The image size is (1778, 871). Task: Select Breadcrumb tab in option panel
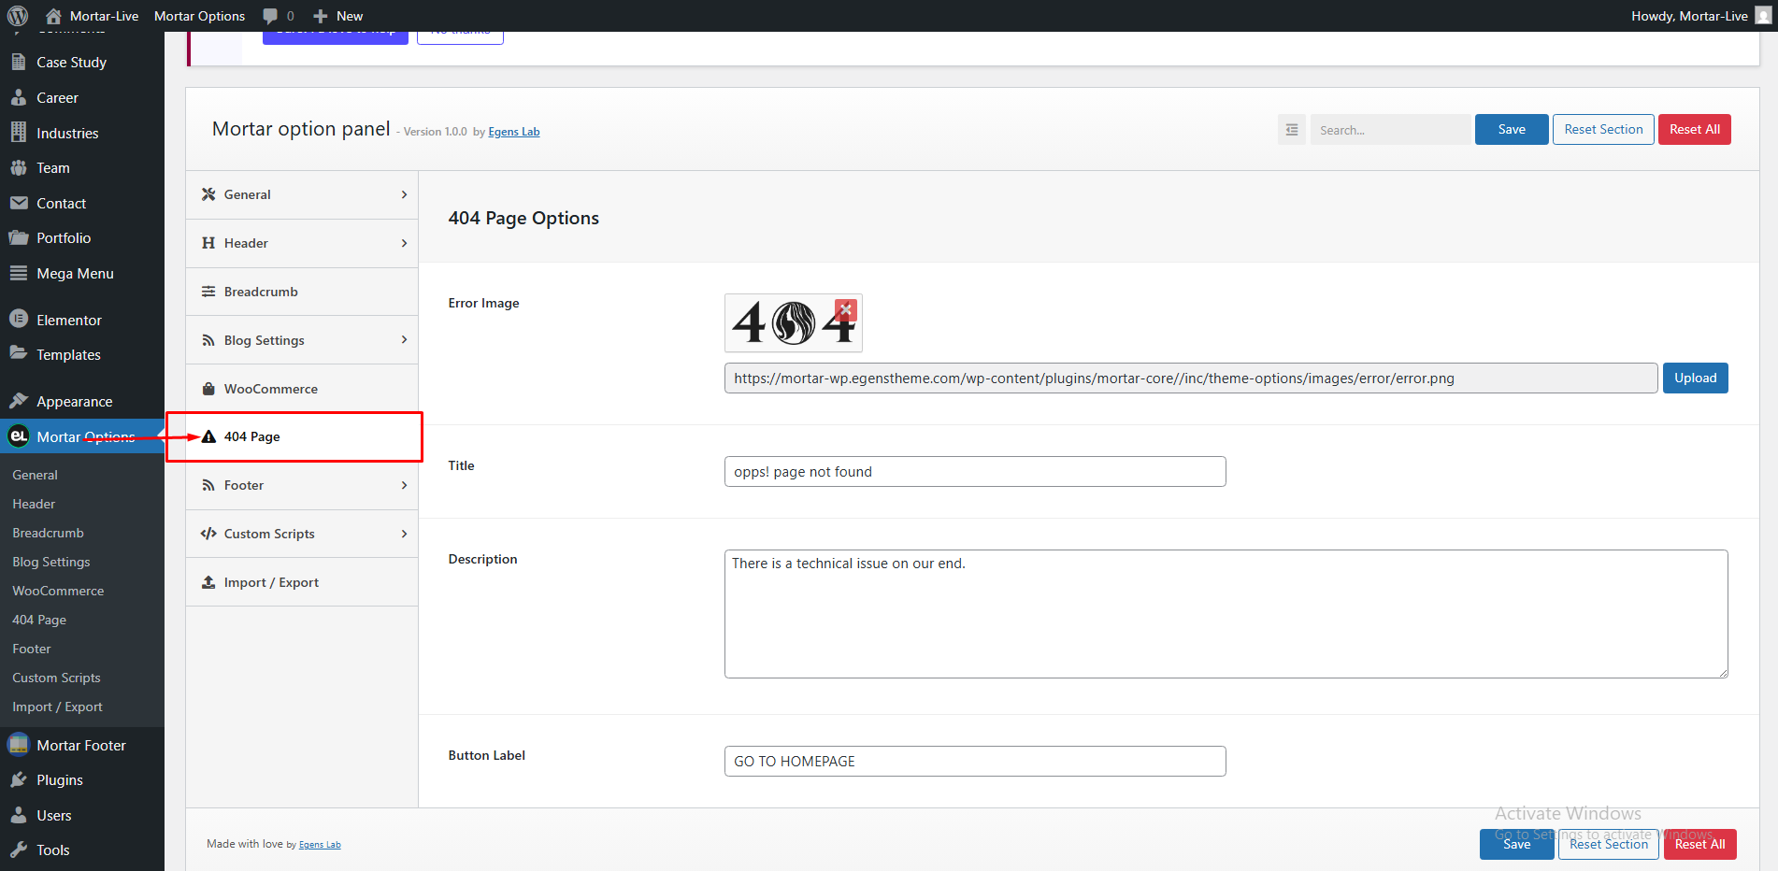pyautogui.click(x=301, y=292)
